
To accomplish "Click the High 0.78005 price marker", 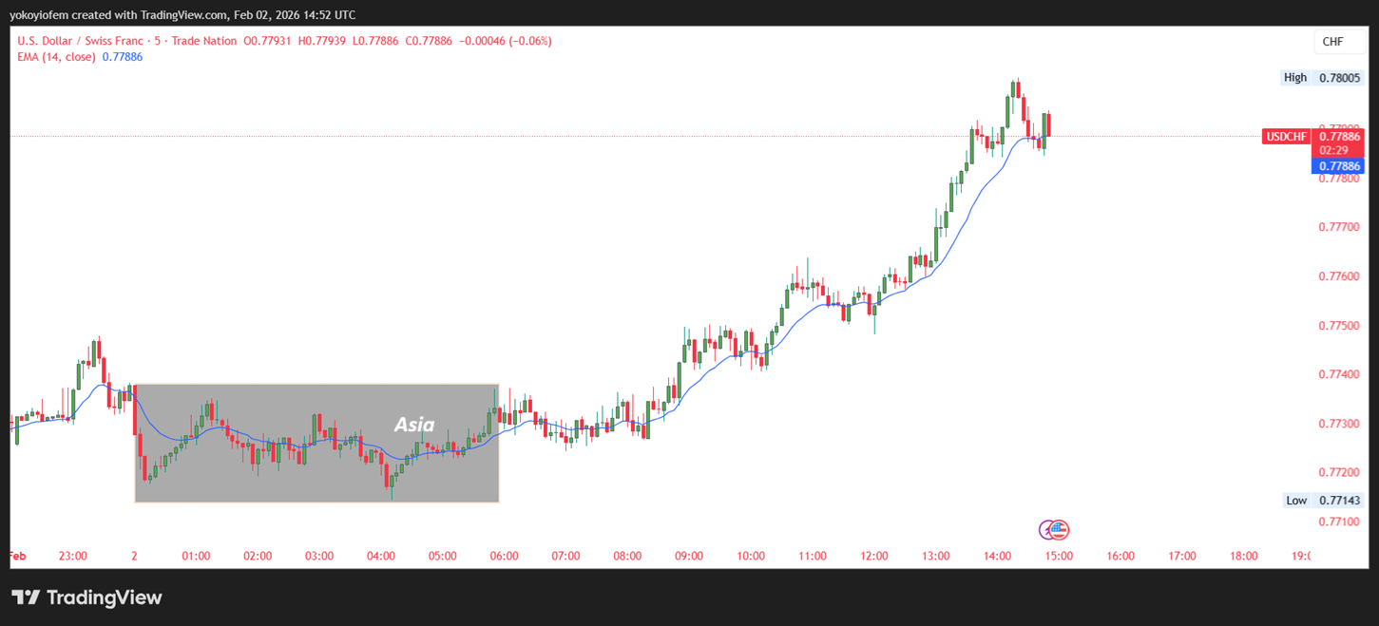I will tap(1322, 78).
